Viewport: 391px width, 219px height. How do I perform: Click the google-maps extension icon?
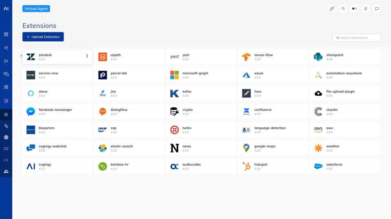[246, 148]
